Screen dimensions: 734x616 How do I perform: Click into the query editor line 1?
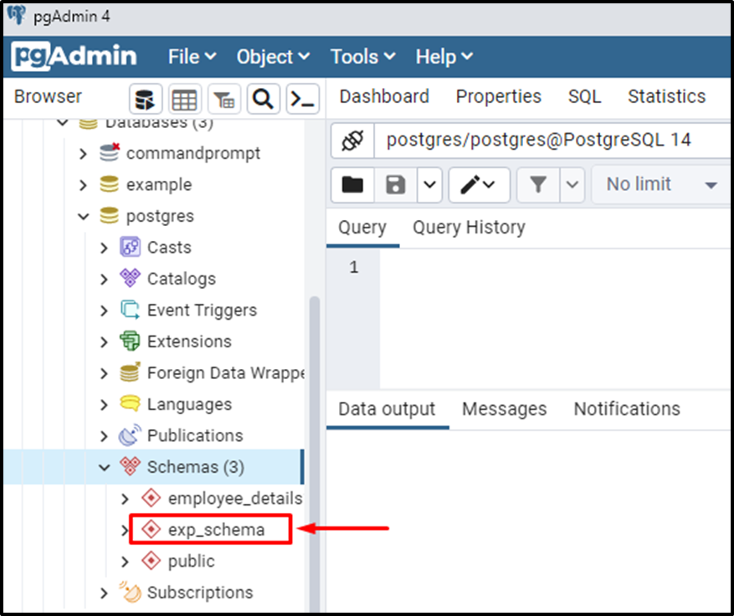tap(554, 267)
